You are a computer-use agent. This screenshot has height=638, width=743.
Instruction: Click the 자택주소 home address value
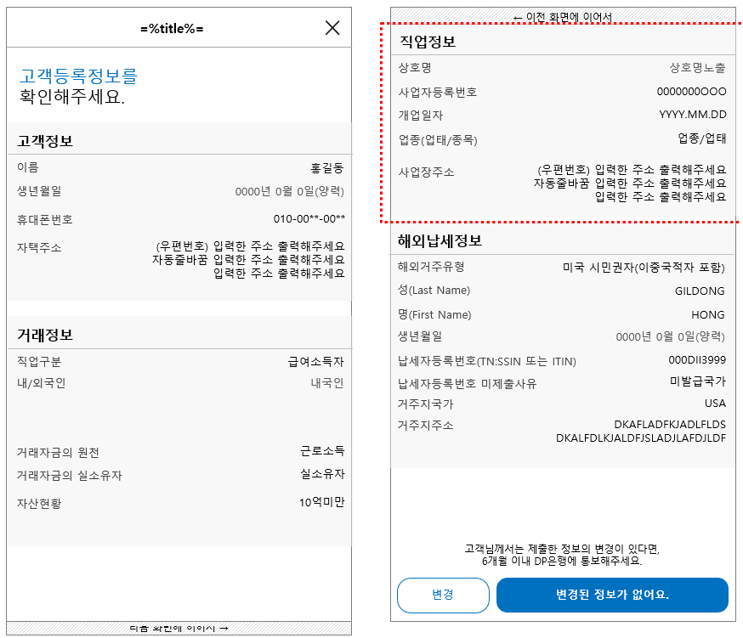[x=272, y=261]
